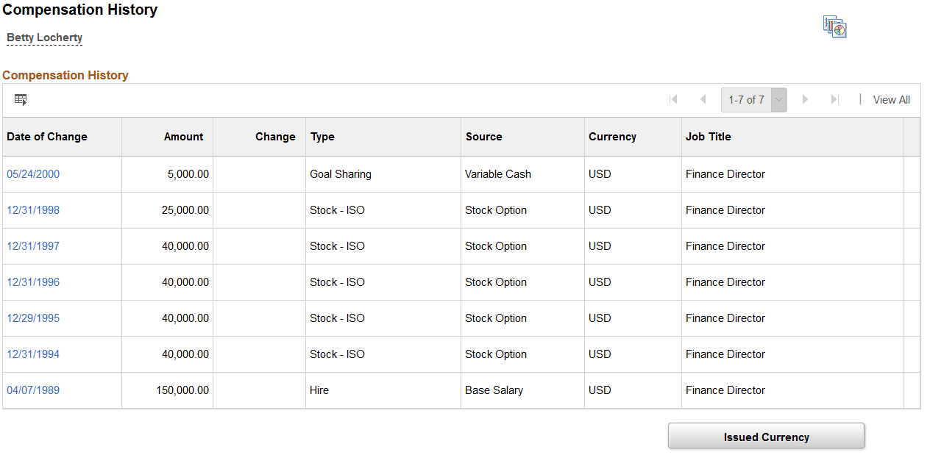Open the 04/07/1989 hire entry
This screenshot has width=930, height=455.
33,390
